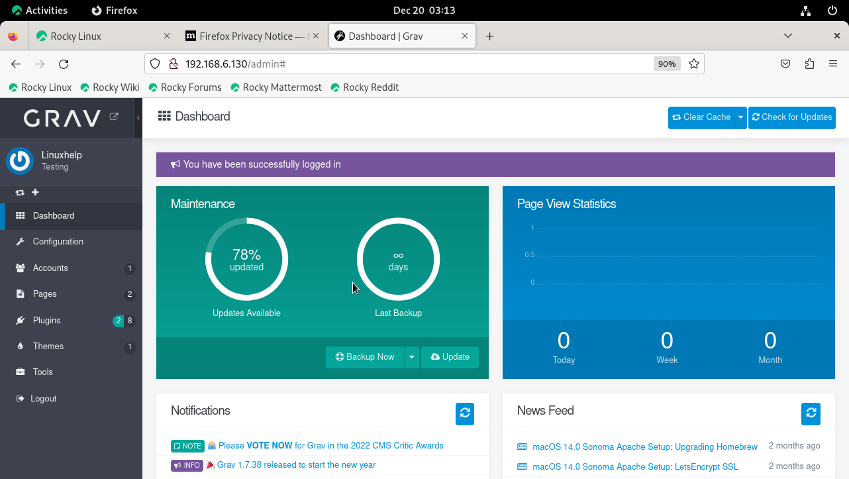Click the Last Backup days ring
The image size is (849, 479).
pyautogui.click(x=398, y=260)
